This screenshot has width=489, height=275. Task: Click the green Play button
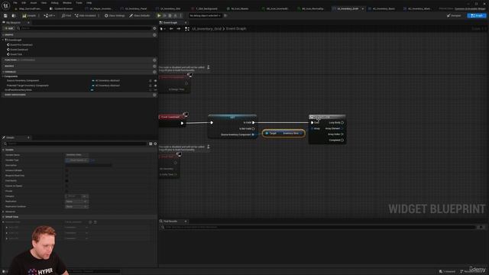(x=160, y=15)
